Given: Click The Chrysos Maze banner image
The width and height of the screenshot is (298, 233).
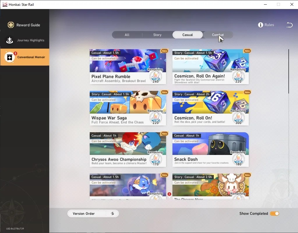Looking at the screenshot, I should (211, 185).
